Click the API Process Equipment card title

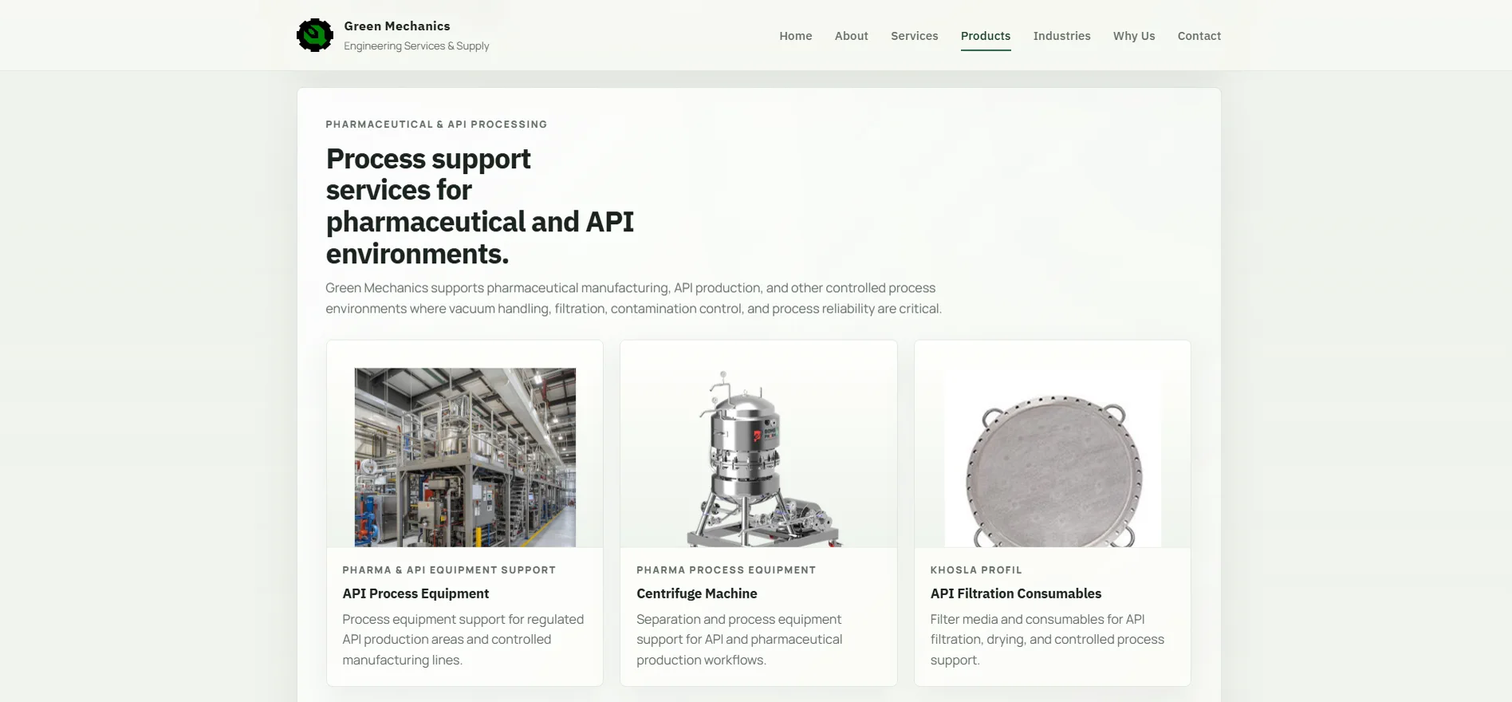pyautogui.click(x=415, y=594)
